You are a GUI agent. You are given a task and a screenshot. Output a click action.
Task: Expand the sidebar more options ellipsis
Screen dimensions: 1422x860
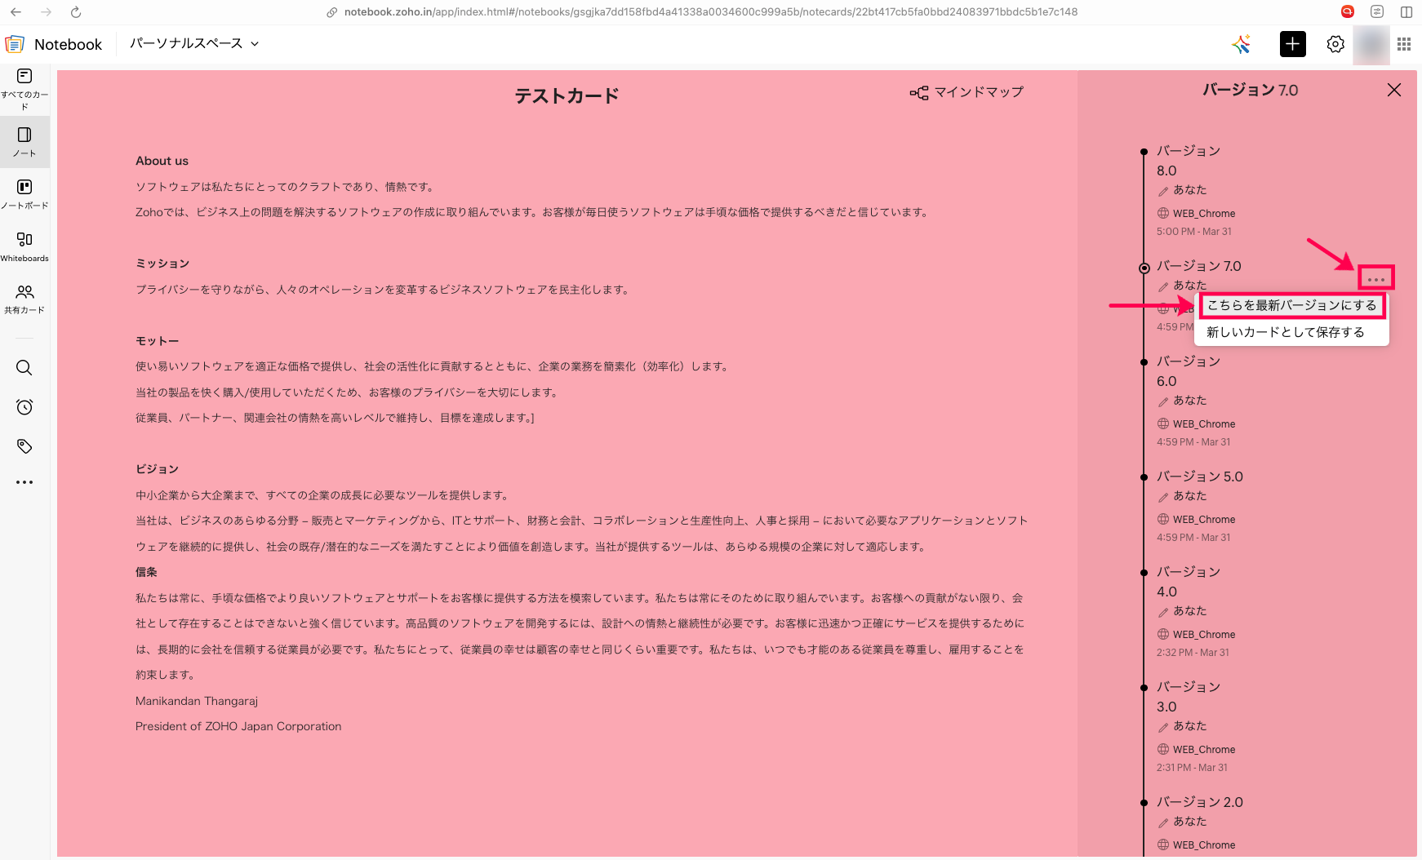pos(24,482)
